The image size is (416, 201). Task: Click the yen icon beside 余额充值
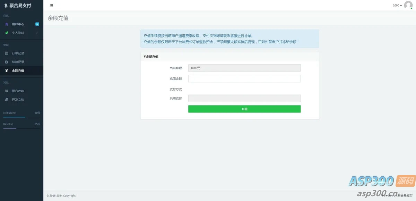(7, 70)
